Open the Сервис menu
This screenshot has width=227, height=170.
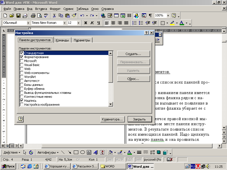point(68,9)
